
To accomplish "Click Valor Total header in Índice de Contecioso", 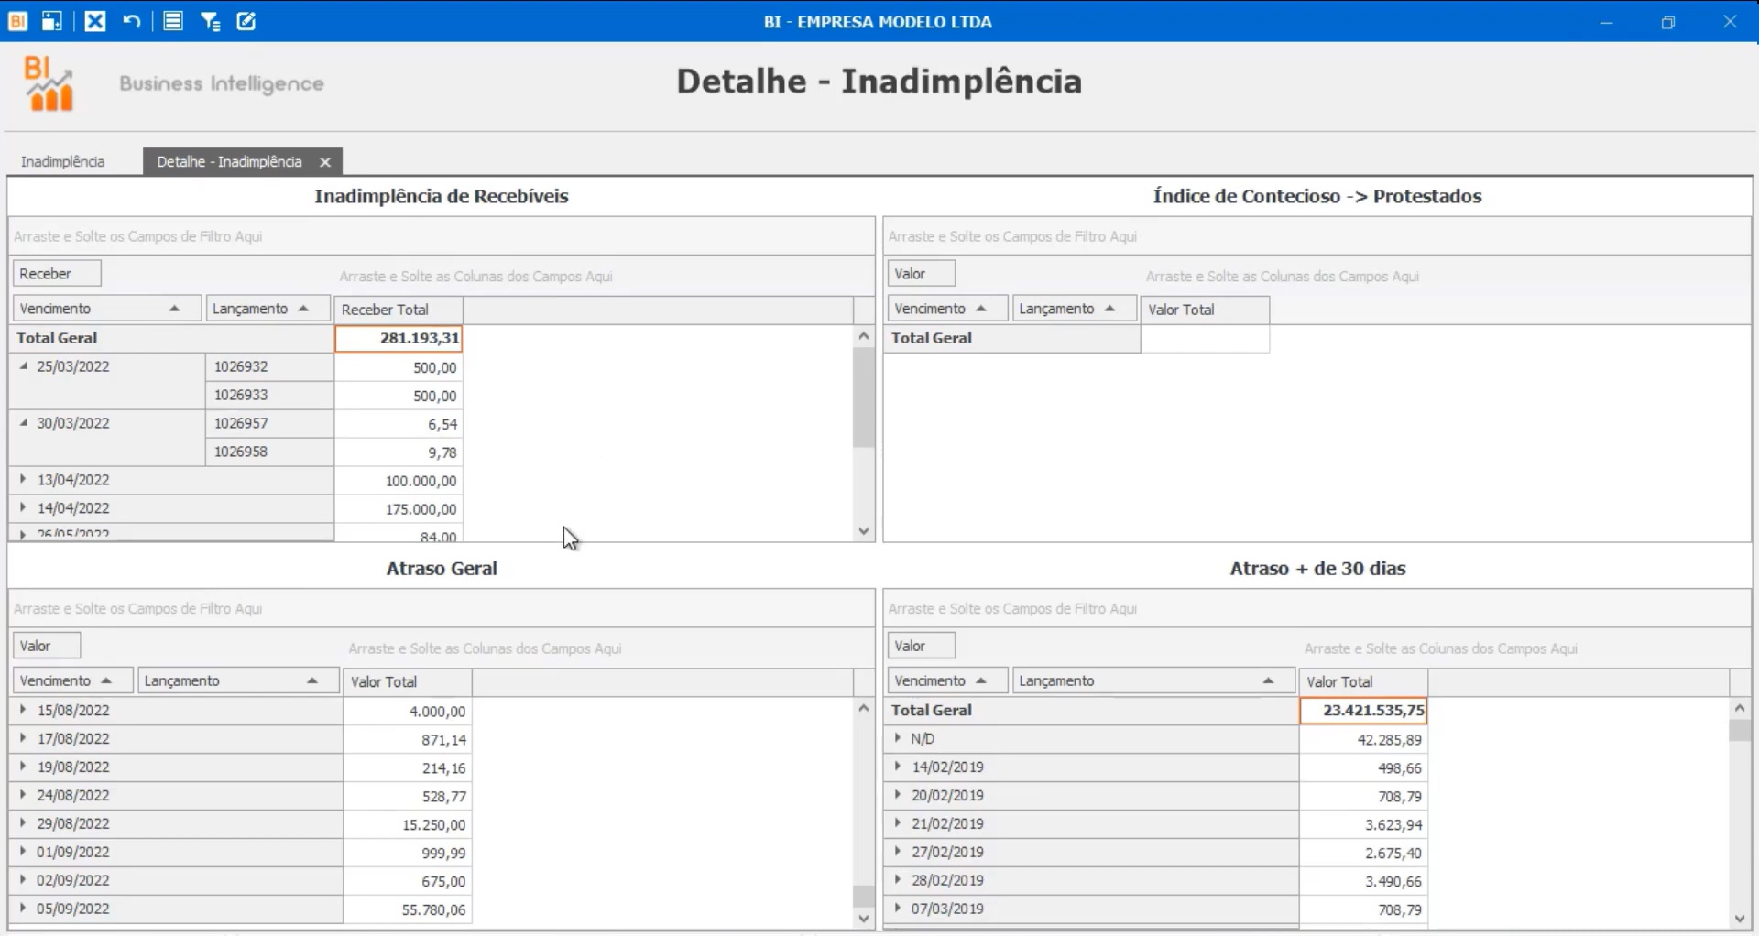I will click(1205, 310).
